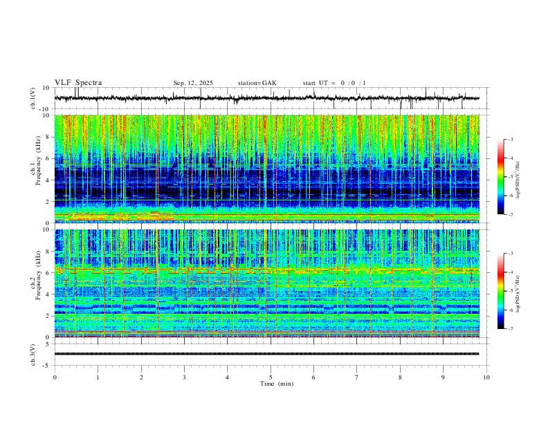Click the time axis tick label '7'
The height and width of the screenshot is (423, 548).
357,377
